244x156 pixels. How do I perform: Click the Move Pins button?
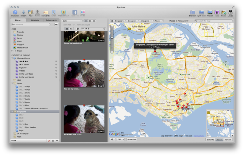pyautogui.click(x=132, y=140)
